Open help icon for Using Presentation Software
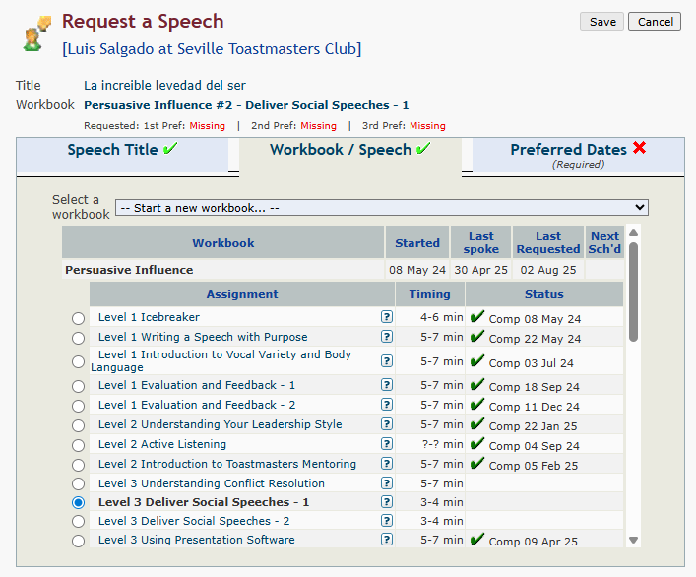 click(387, 540)
